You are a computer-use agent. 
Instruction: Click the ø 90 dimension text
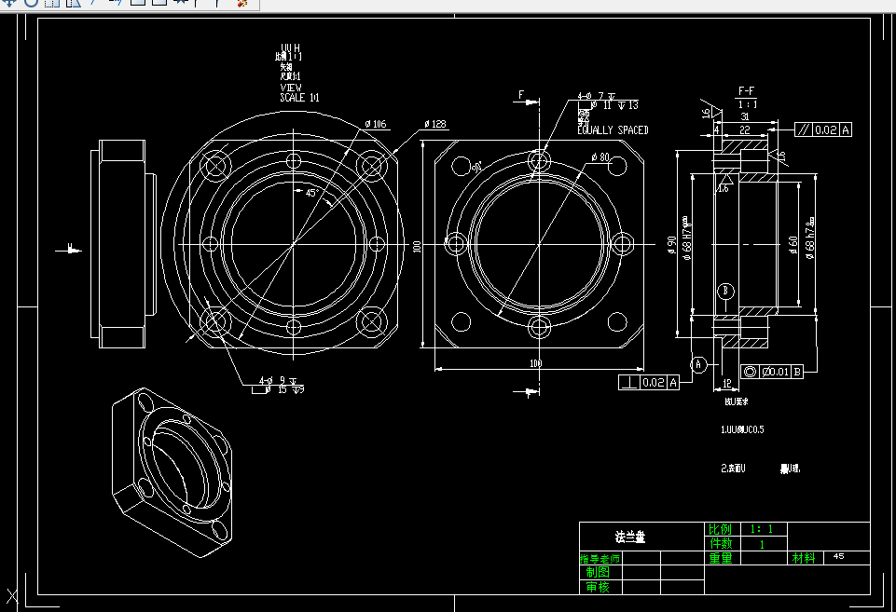pyautogui.click(x=672, y=244)
